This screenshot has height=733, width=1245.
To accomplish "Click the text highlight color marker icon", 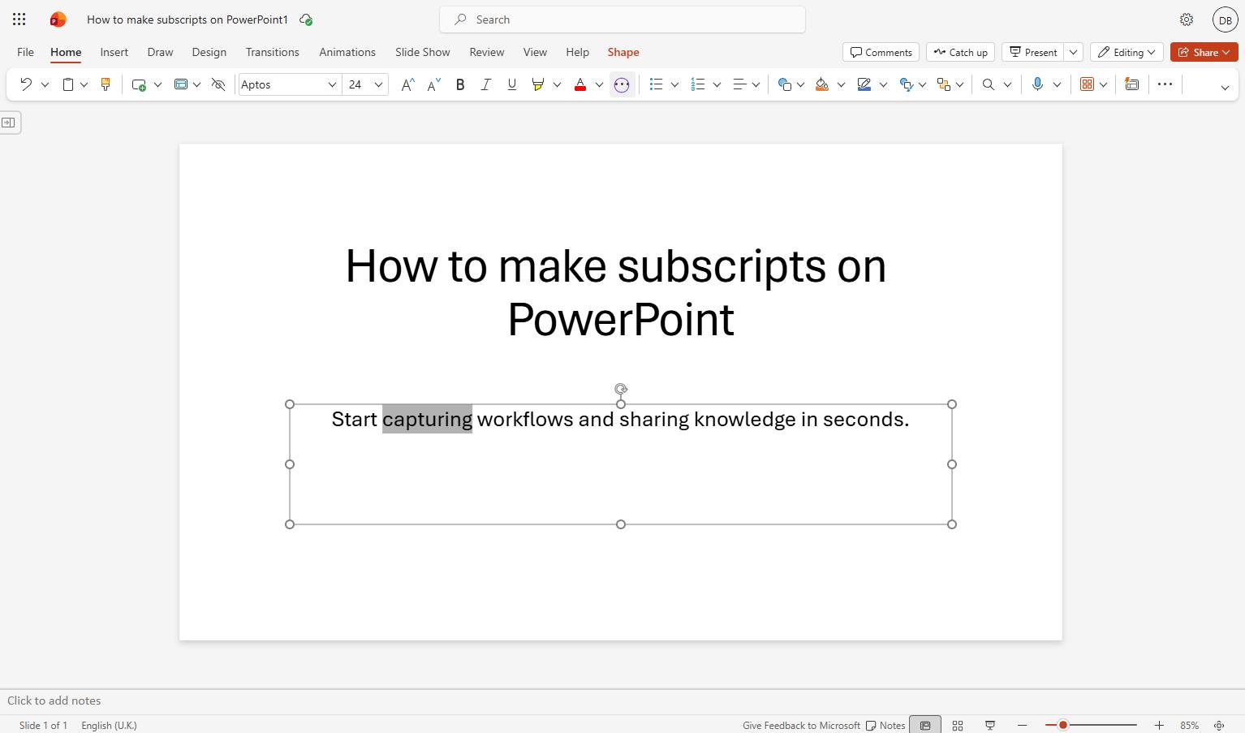I will [537, 84].
